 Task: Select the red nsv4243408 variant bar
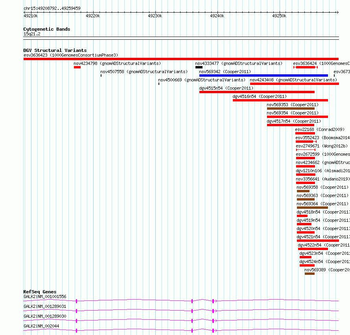(295, 84)
